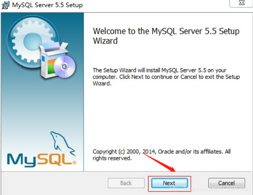Close the MySQL Server 5.5 Setup window

[x=241, y=3]
